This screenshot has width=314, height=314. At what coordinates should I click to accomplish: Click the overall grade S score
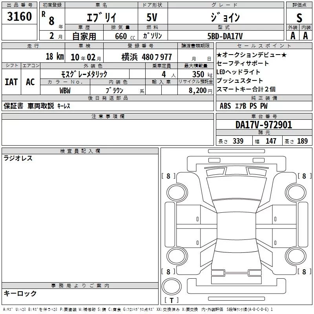(299, 17)
